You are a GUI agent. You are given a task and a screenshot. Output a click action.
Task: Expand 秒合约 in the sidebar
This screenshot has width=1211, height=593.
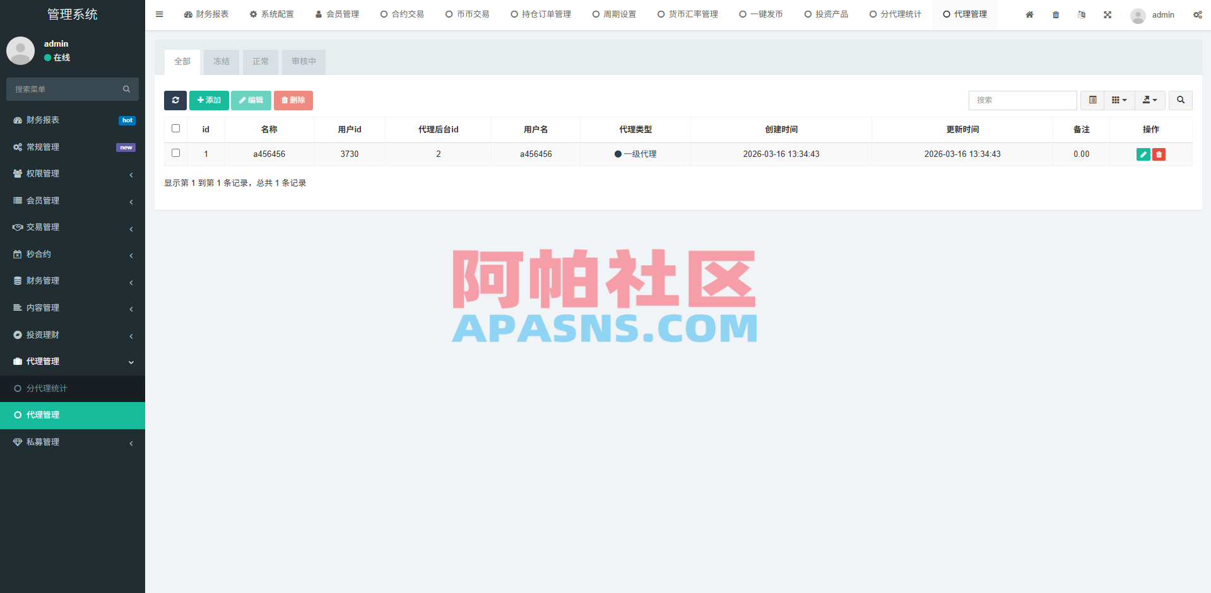73,254
